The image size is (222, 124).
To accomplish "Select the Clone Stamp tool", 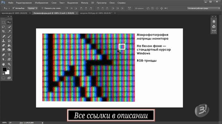I will pyautogui.click(x=3, y=41).
